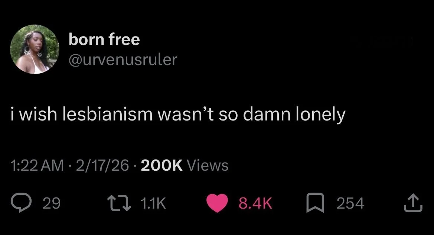
Task: Click the 254 bookmarks count
Action: [350, 203]
